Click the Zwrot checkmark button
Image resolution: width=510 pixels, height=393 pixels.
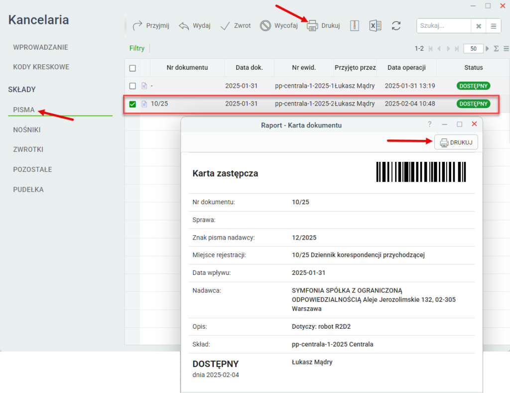point(236,26)
